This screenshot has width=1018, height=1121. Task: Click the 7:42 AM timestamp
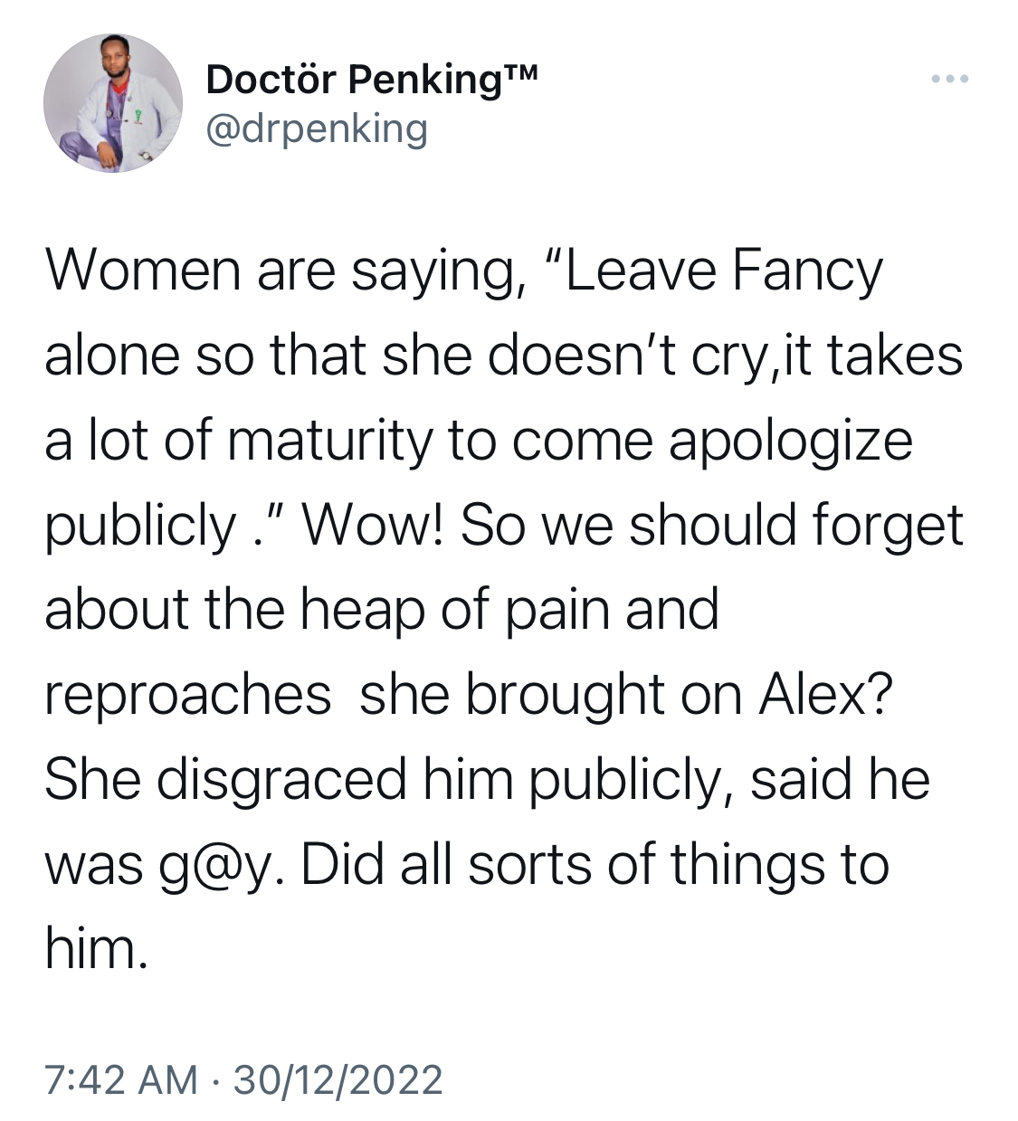120,1080
